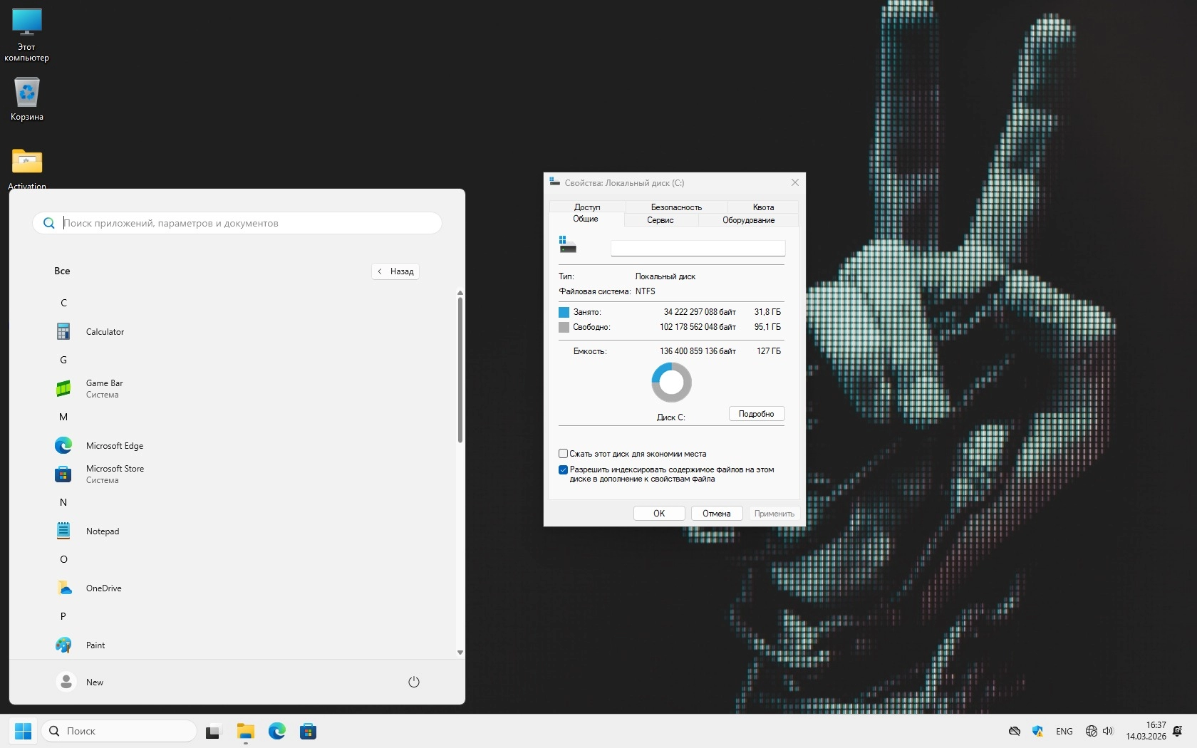Launch Microsoft Edge from Start menu list
The width and height of the screenshot is (1197, 748).
pyautogui.click(x=114, y=446)
